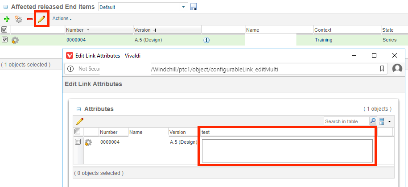Viewport: 408px width, 187px height.
Task: Open the table view dropdown arrow in Attributes
Action: click(390, 122)
